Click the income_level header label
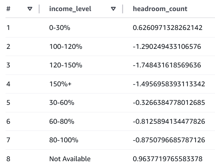The image size is (215, 168). (x=70, y=9)
